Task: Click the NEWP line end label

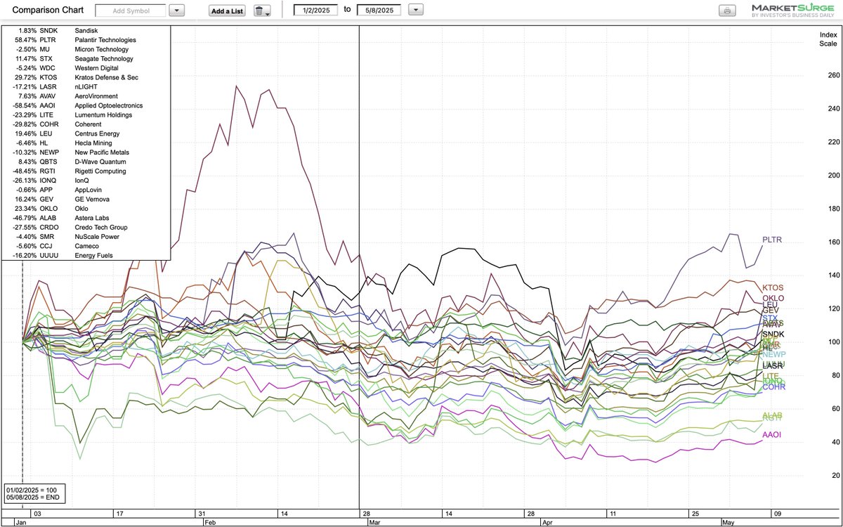Action: pyautogui.click(x=774, y=354)
